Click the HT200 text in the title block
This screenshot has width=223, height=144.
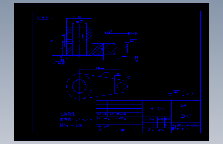coord(157,109)
